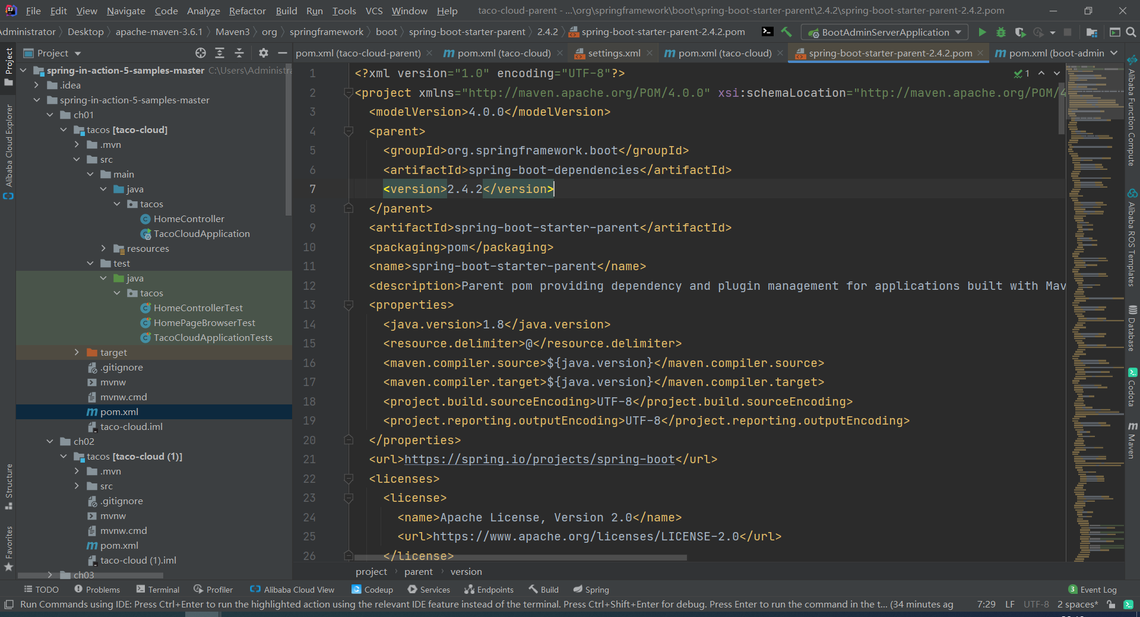Run with Coverage using the shield icon

coord(1020,32)
